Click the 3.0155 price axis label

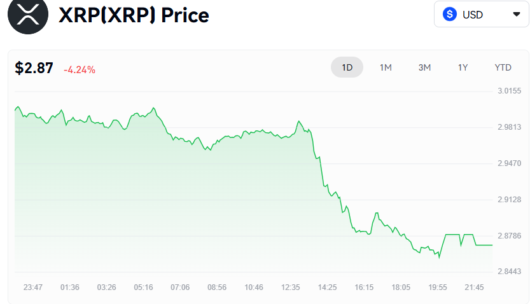pos(509,91)
